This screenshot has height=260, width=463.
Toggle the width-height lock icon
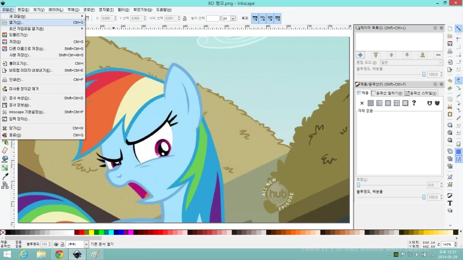pos(185,18)
